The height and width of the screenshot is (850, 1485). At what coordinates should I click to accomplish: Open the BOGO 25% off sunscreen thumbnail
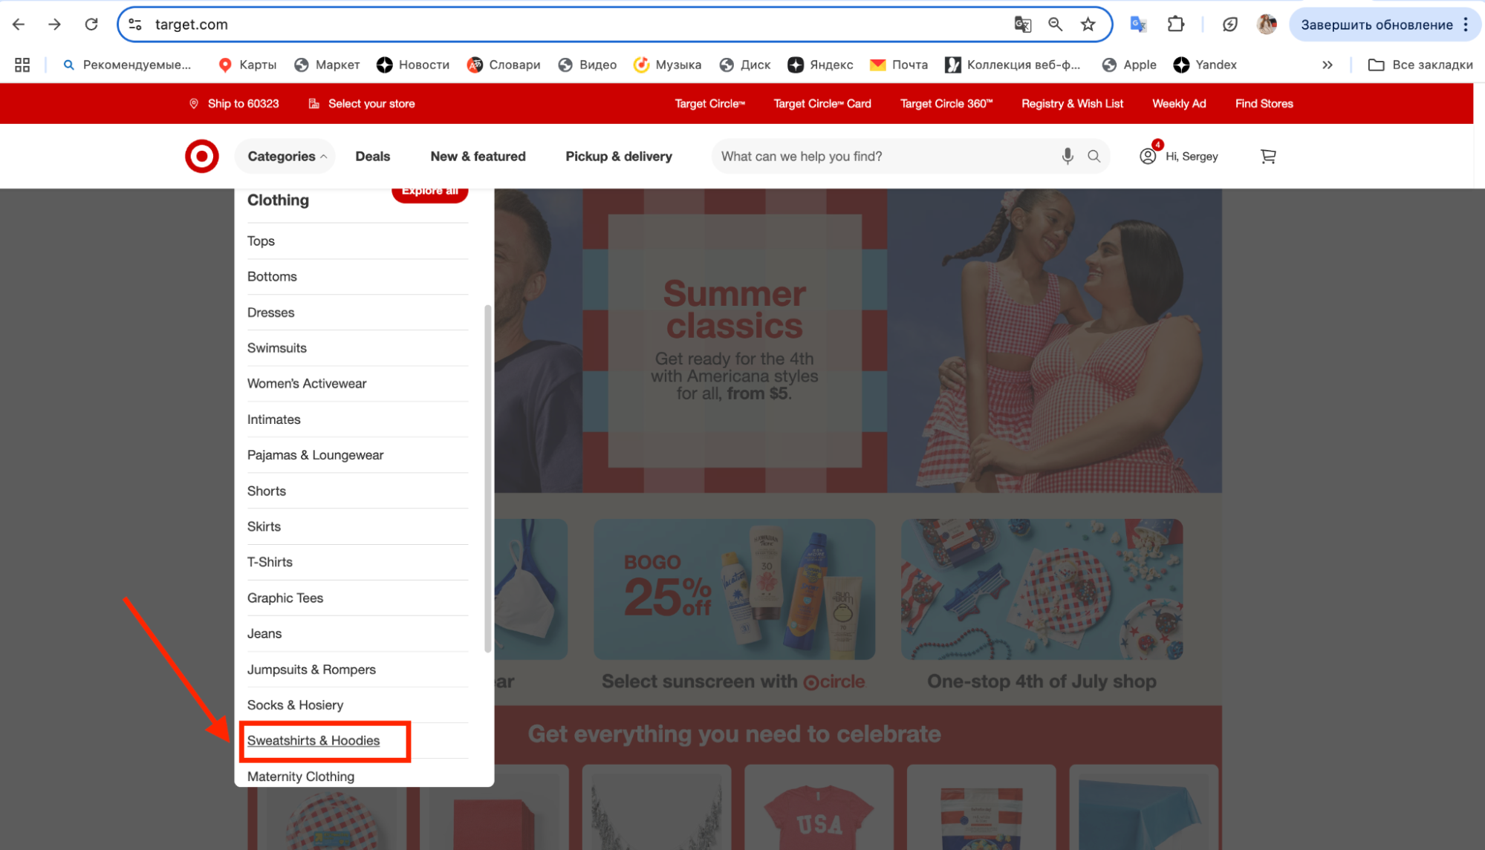pyautogui.click(x=734, y=589)
